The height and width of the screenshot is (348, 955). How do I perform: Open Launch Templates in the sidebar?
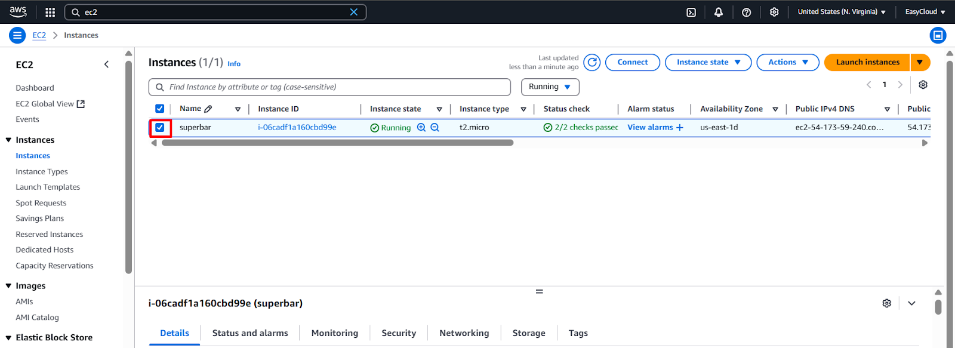[x=48, y=187]
